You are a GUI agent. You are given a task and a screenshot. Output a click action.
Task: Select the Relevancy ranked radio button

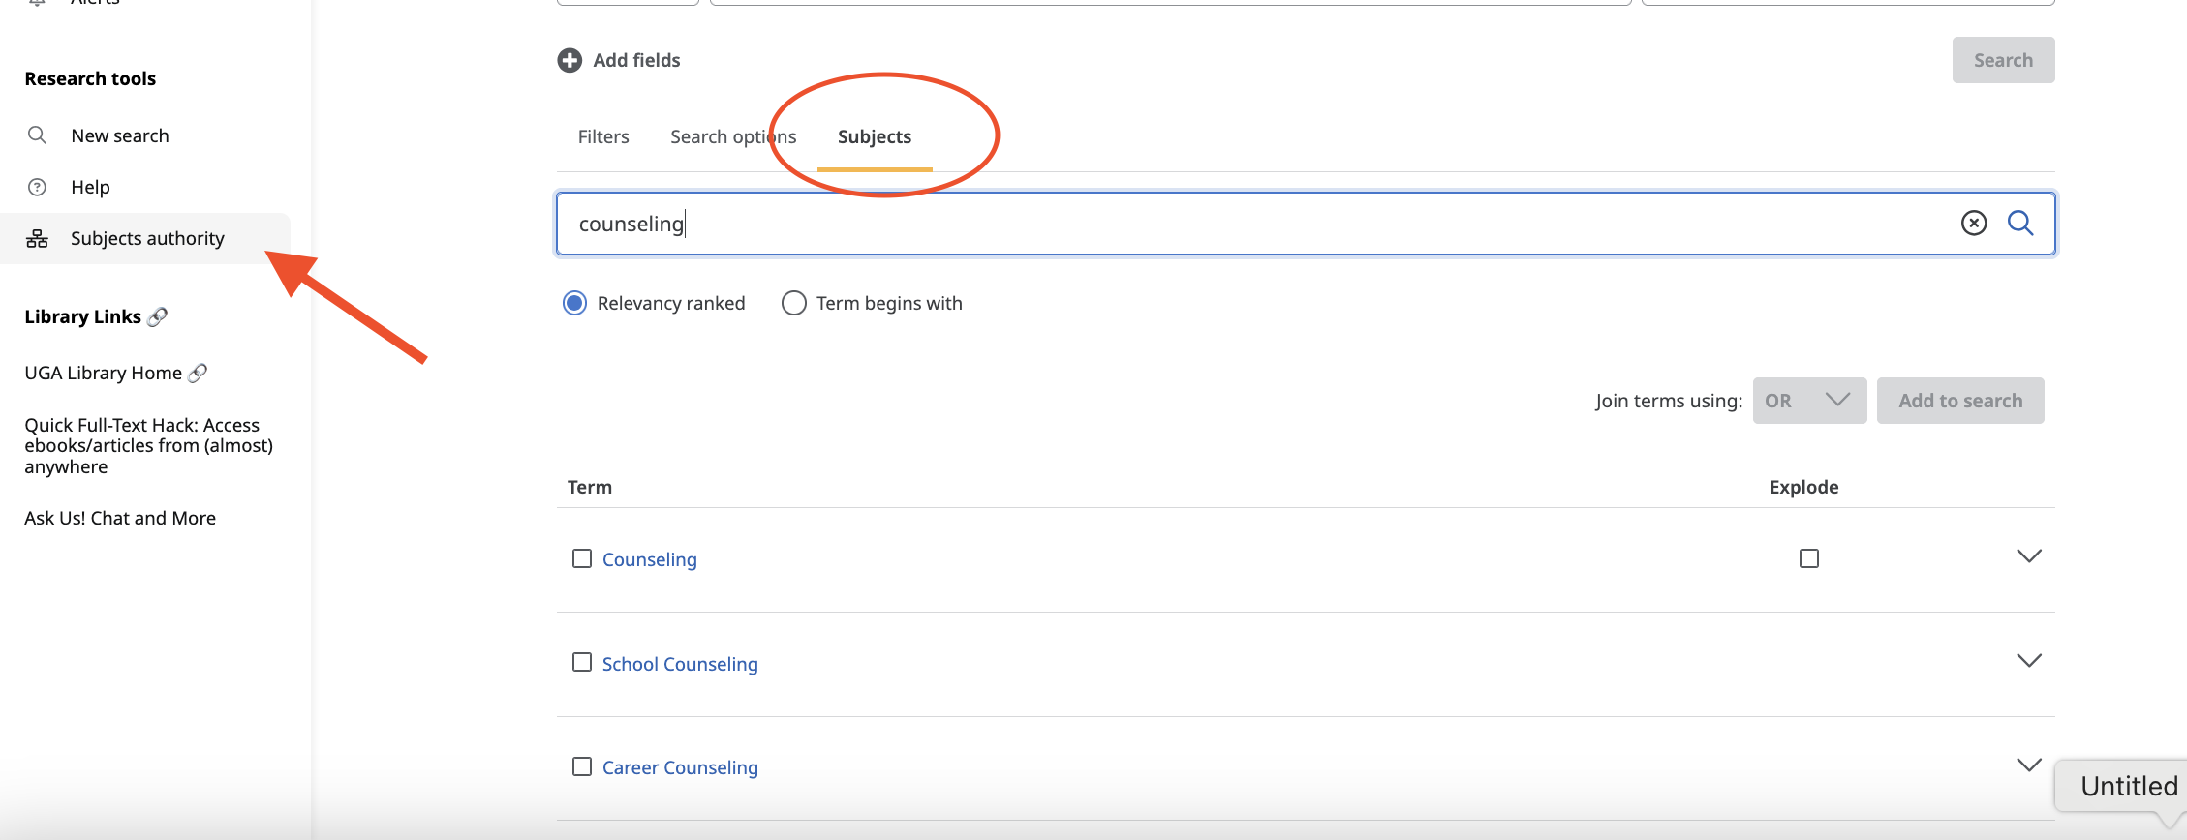(574, 303)
